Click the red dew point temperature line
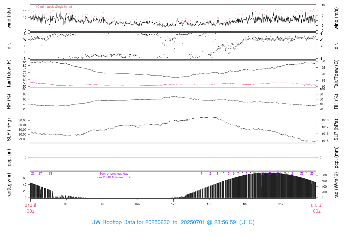Viewport: 346px width, 236px height. point(173,85)
